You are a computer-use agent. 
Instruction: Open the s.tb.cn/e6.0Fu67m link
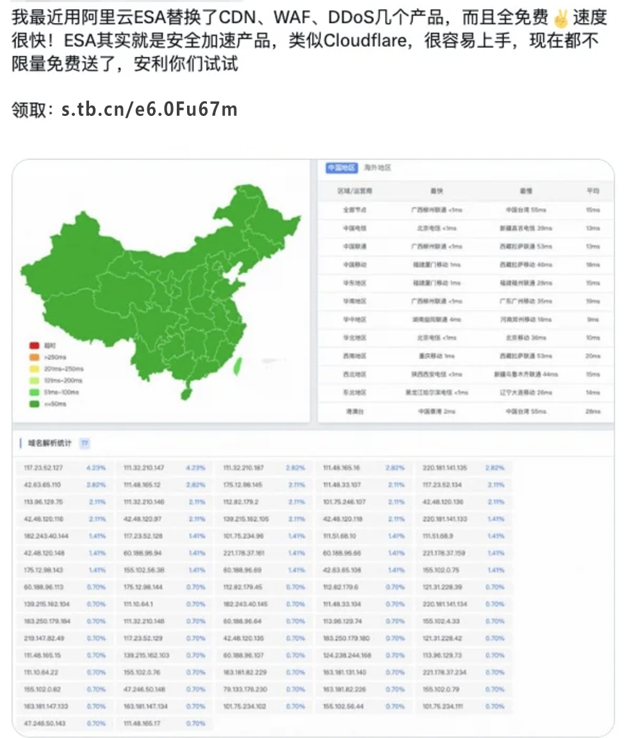tap(149, 110)
